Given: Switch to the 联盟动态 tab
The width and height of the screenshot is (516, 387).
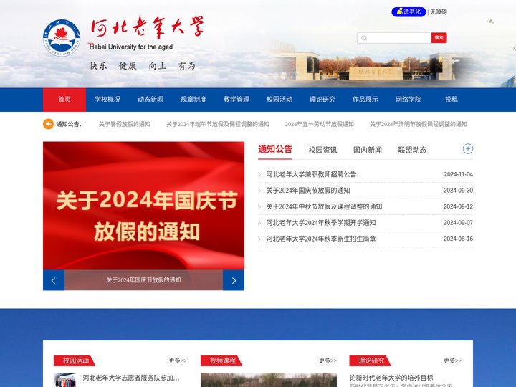Looking at the screenshot, I should coord(412,150).
